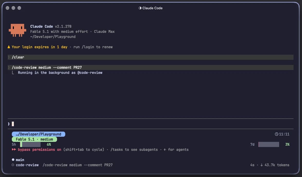Image resolution: width=302 pixels, height=177 pixels.
Task: Click the 'Claude Code v2.1.278' header text
Action: pyautogui.click(x=51, y=26)
